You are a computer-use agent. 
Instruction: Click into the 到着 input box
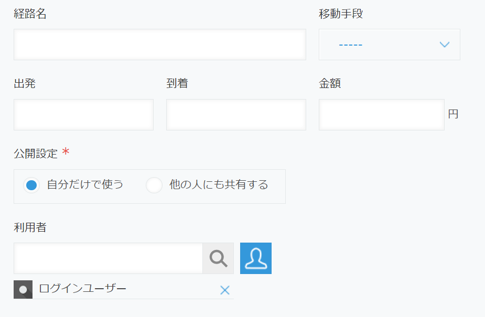[236, 115]
